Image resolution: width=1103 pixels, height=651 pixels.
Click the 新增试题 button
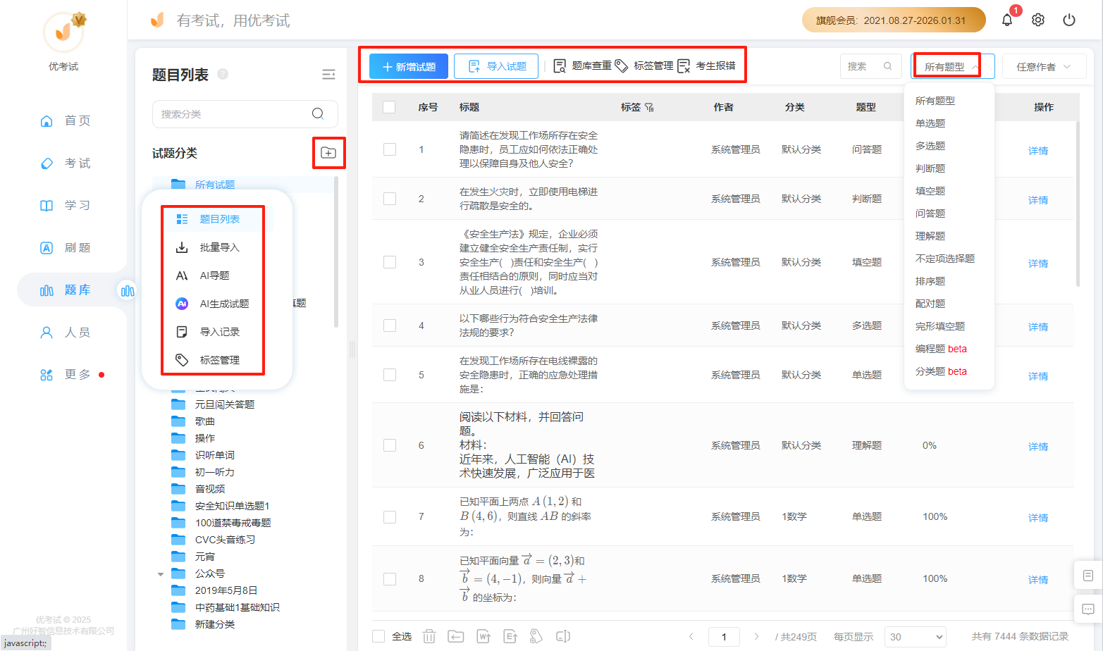tap(409, 66)
